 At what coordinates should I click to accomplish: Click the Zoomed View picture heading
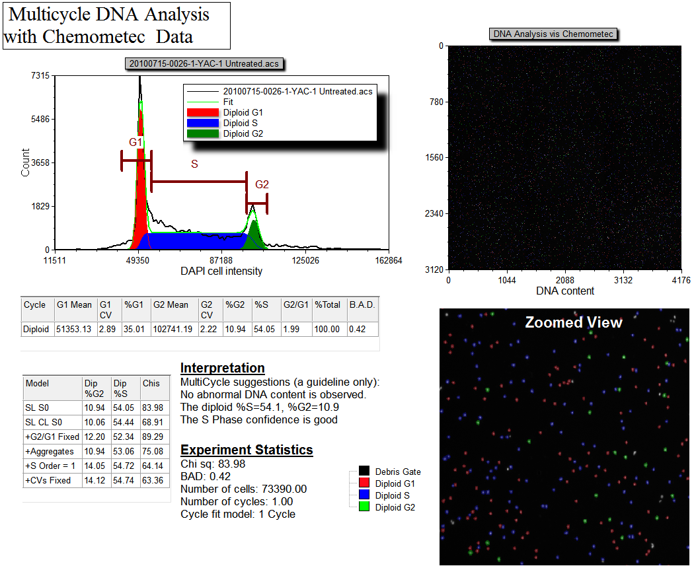tap(573, 322)
